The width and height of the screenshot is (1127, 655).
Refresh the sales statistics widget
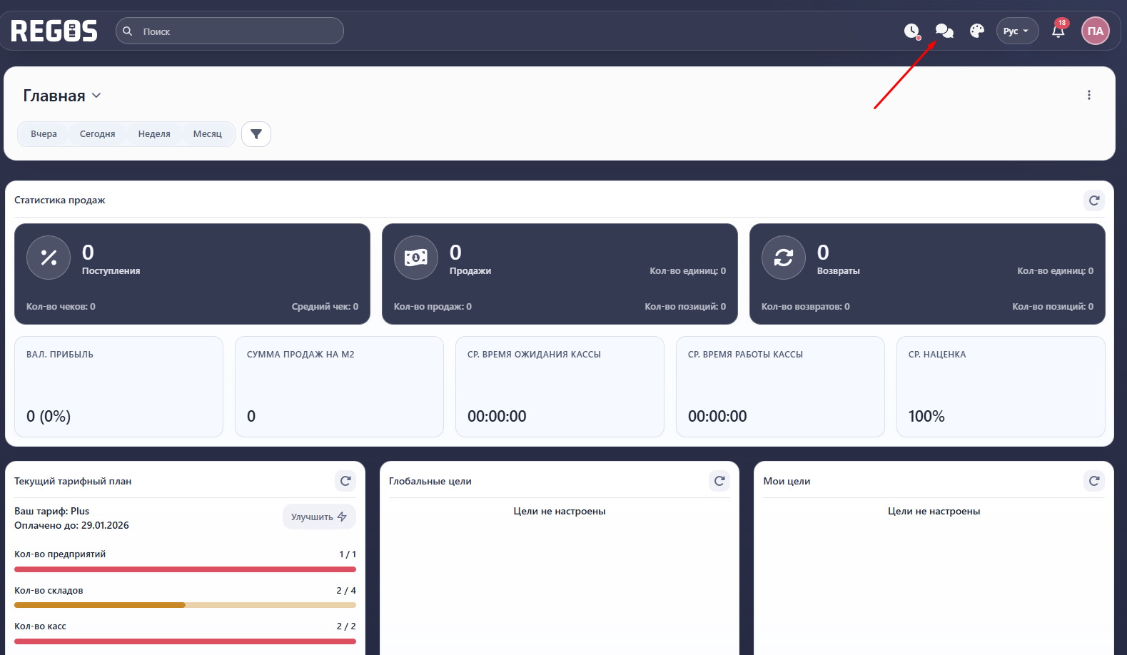[x=1094, y=200]
